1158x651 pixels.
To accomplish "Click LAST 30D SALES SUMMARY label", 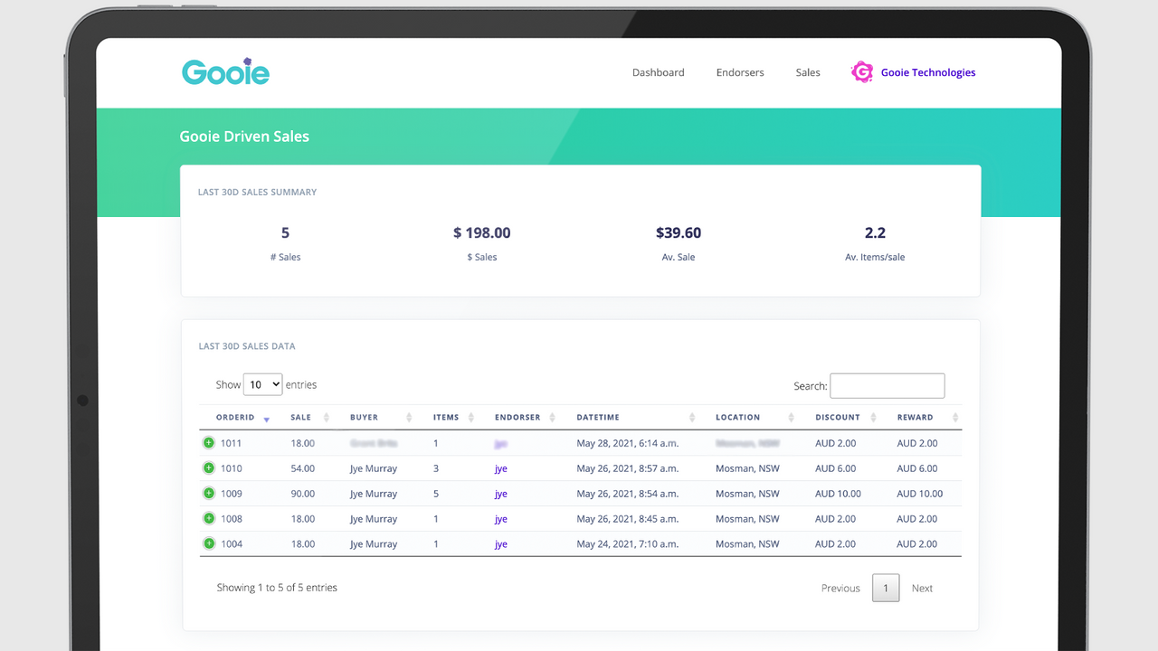I will tap(258, 193).
